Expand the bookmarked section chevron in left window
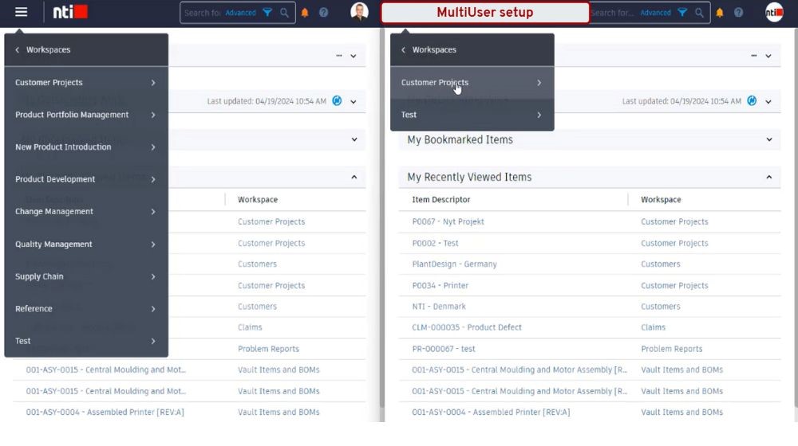The image size is (798, 446). (x=354, y=139)
